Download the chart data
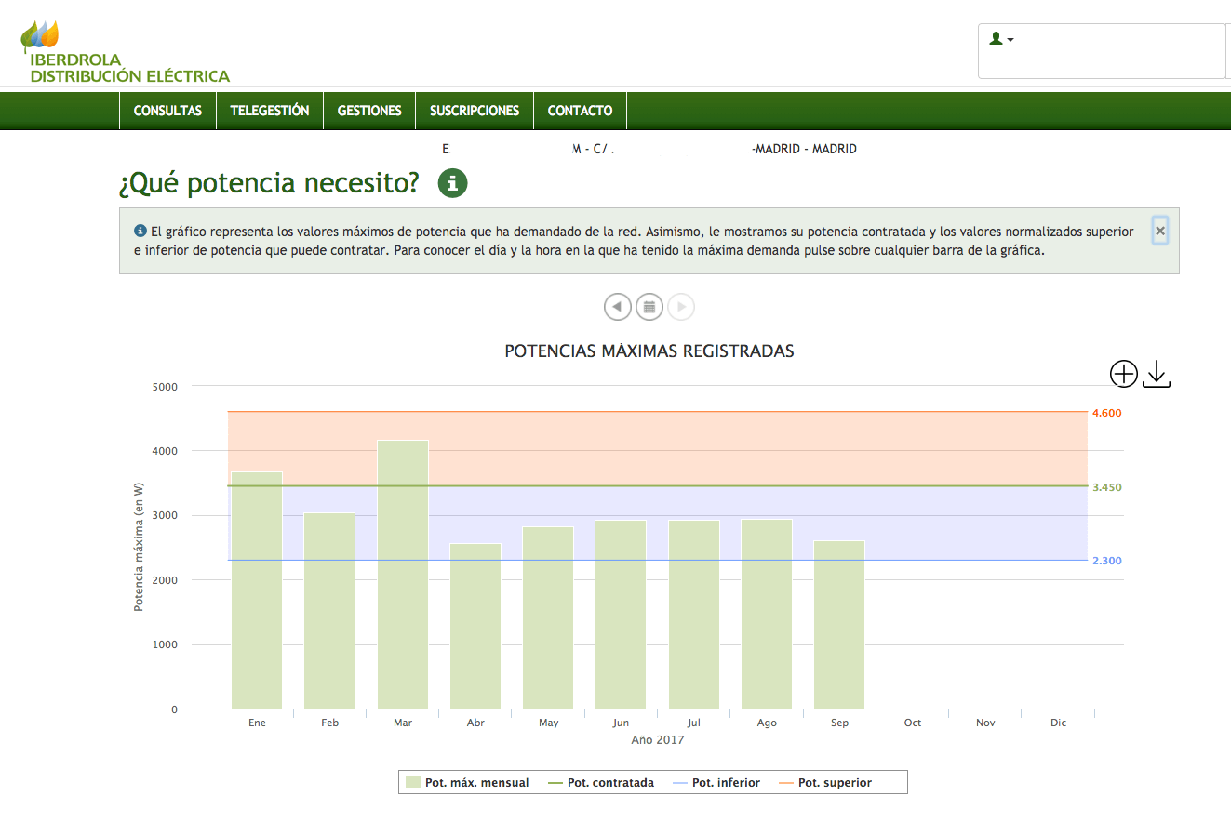This screenshot has height=822, width=1231. click(x=1156, y=374)
